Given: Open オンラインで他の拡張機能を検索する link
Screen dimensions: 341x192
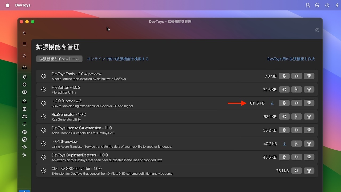Looking at the screenshot, I should click(x=118, y=59).
